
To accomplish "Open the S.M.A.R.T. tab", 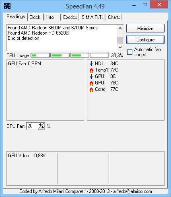I will 92,17.
